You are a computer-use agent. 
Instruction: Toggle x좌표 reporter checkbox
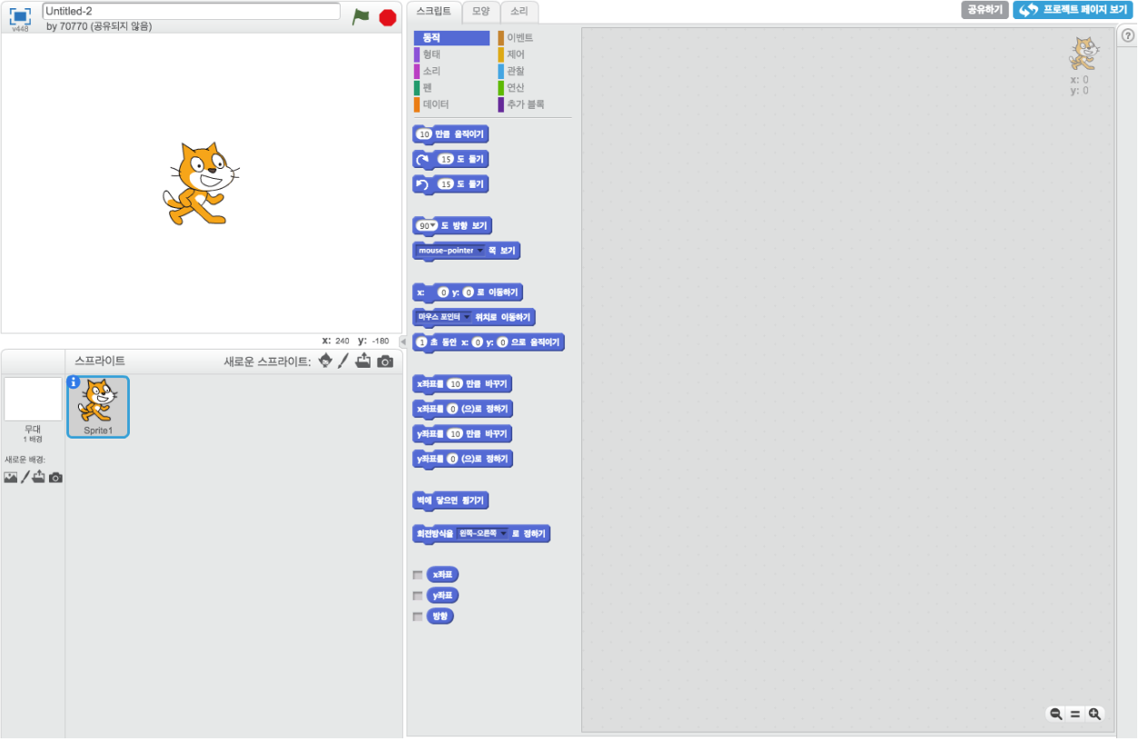pos(418,575)
